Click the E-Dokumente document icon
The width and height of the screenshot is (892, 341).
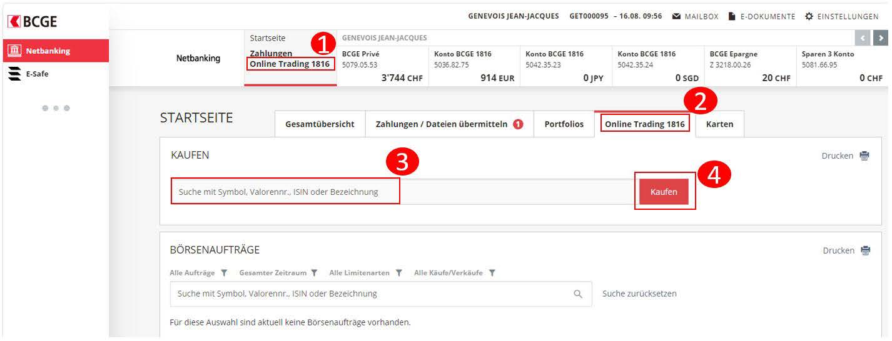[732, 16]
